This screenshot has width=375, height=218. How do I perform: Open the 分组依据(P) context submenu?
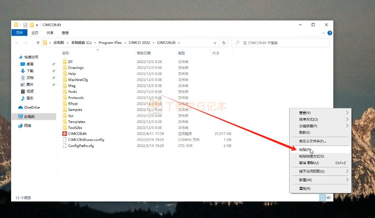tap(320, 126)
